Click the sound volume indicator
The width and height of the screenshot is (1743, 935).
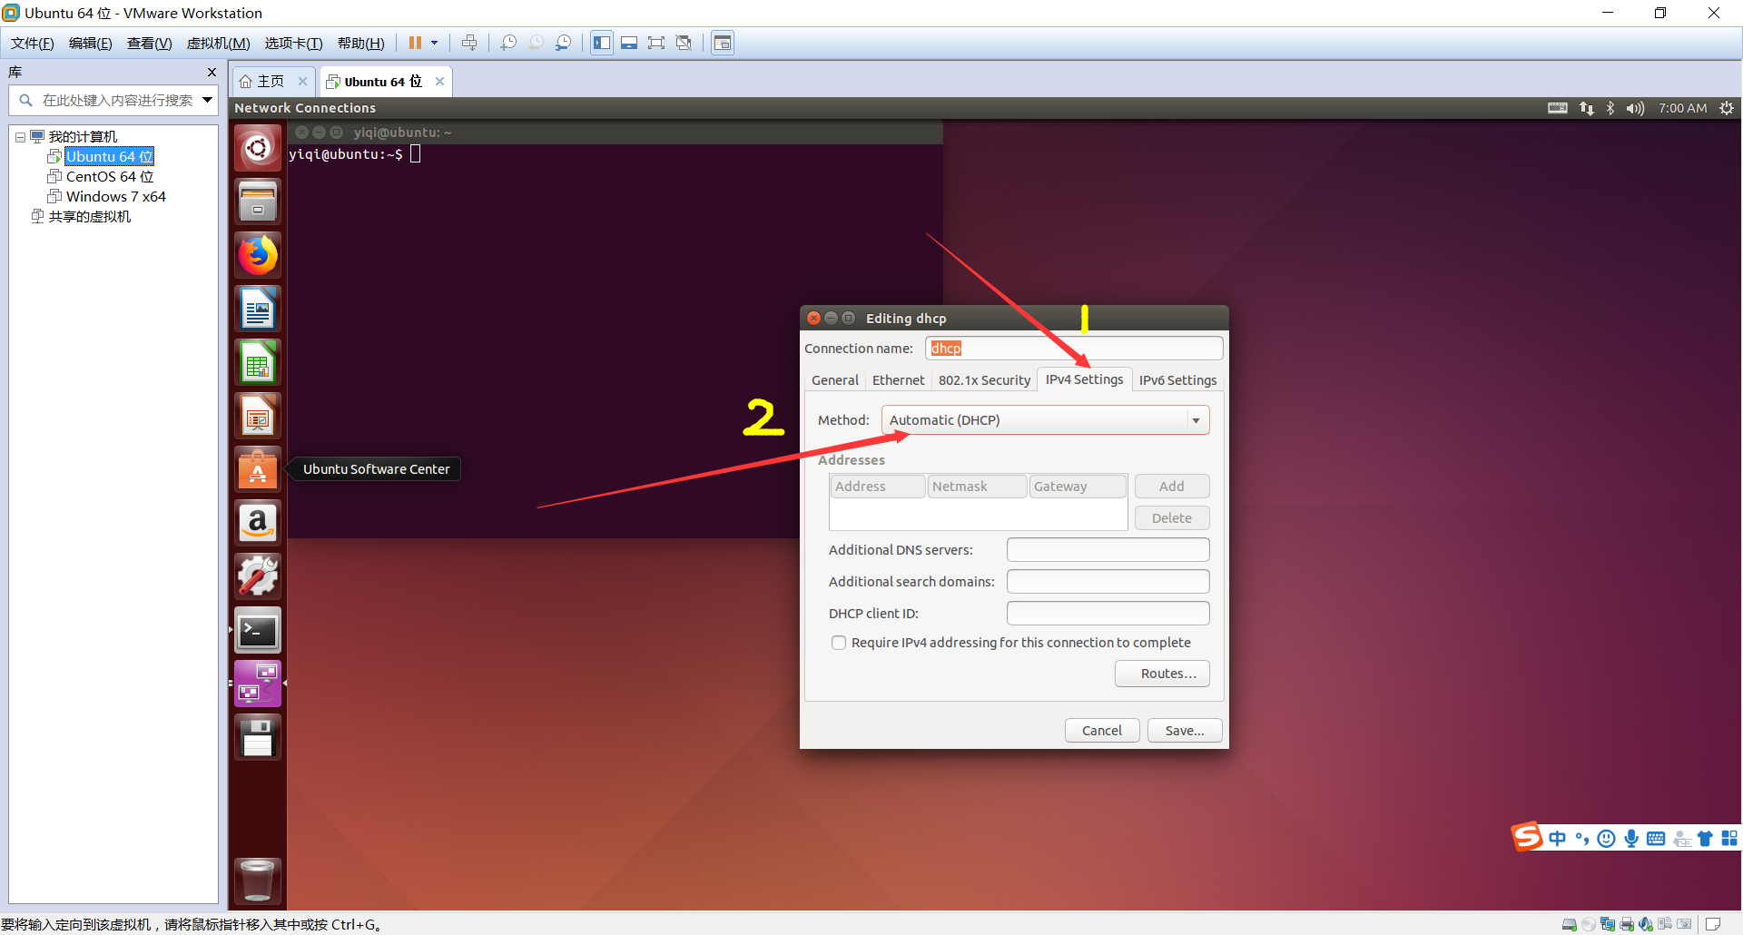(x=1635, y=108)
